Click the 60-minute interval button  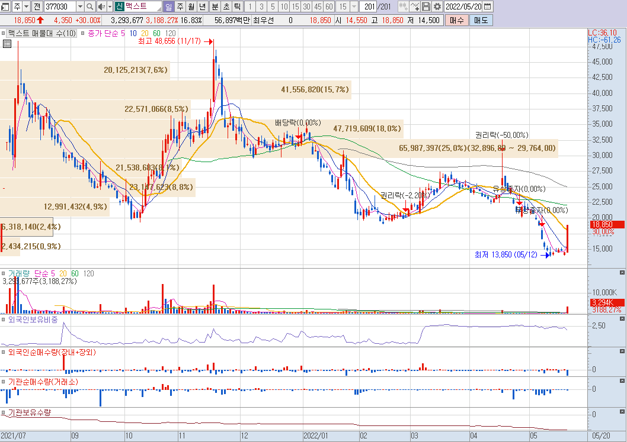[x=329, y=7]
